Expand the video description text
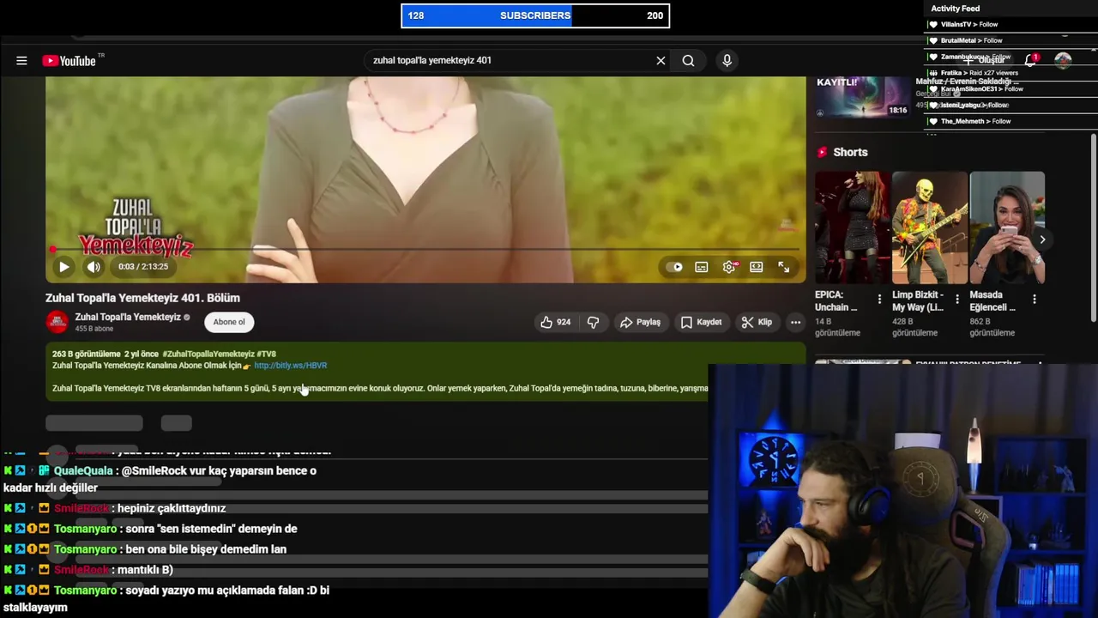 [380, 388]
